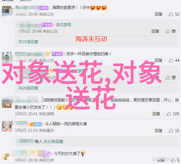The height and width of the screenshot is (164, 181).
Task: Reply to the 令人眼前一亮的穿搭太美 comment
Action: point(158,131)
